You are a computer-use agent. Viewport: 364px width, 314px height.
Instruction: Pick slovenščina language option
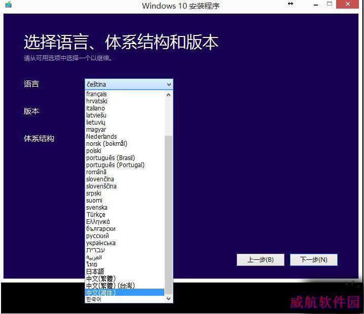125,186
